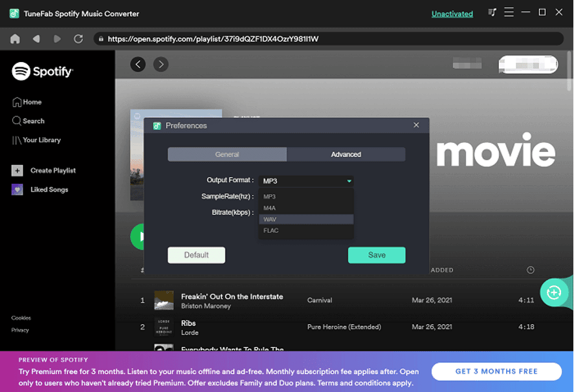This screenshot has width=574, height=392.
Task: Switch to the General tab
Action: [x=226, y=154]
